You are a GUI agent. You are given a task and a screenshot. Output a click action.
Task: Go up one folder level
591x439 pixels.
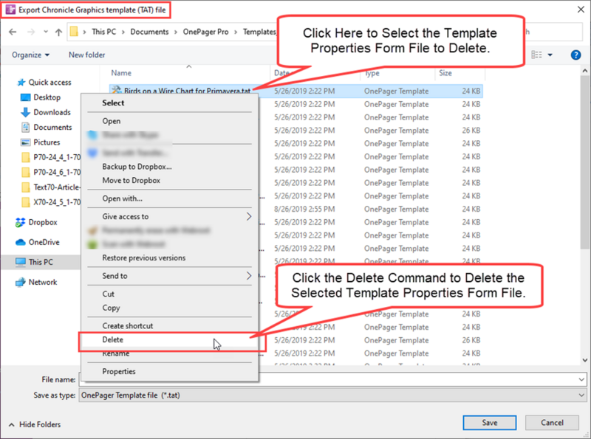tap(58, 32)
